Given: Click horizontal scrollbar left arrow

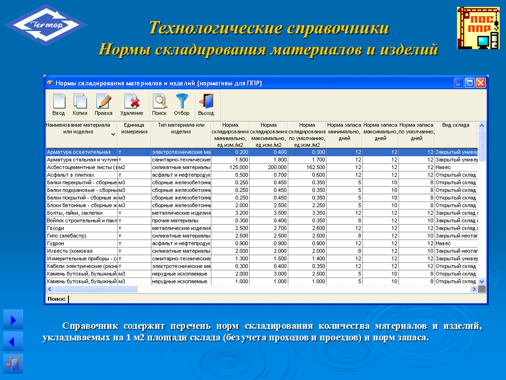Looking at the screenshot, I should point(50,289).
